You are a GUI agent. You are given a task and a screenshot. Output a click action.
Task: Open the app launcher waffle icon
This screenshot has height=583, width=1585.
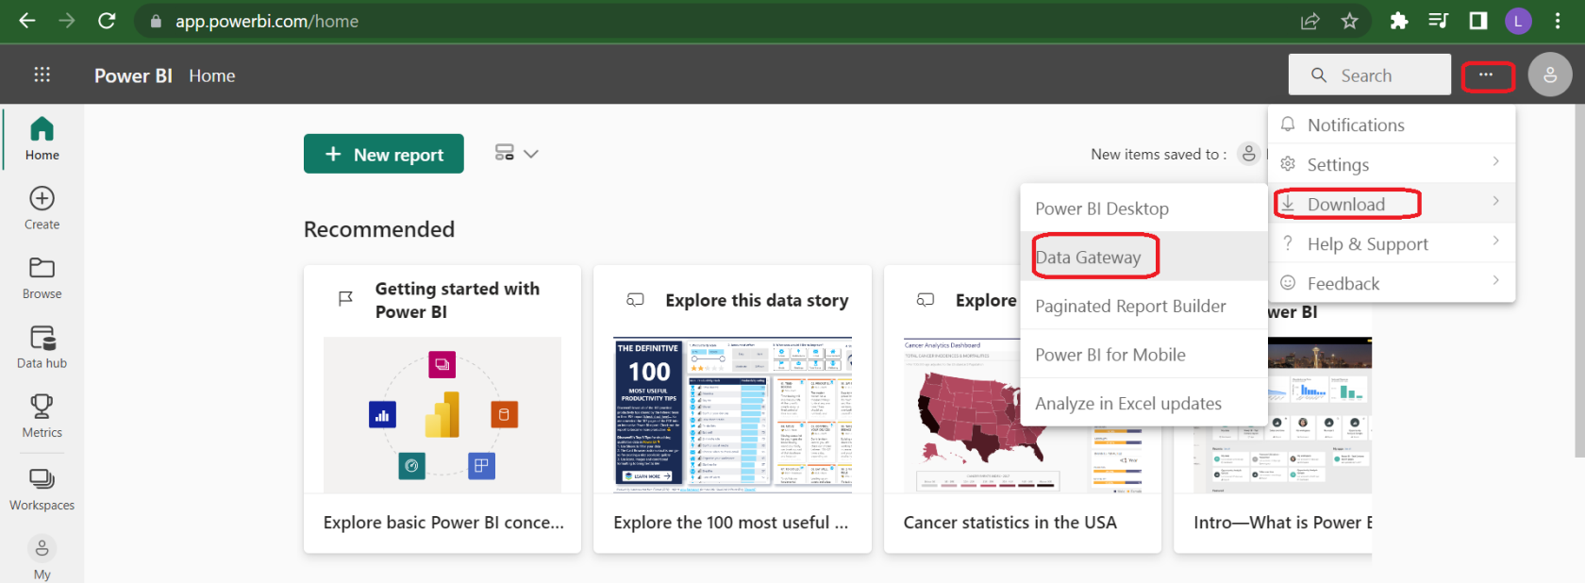click(x=42, y=75)
